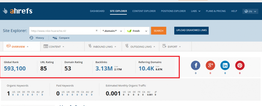Click the LinkedIn share icon
The height and width of the screenshot is (106, 262).
(225, 66)
